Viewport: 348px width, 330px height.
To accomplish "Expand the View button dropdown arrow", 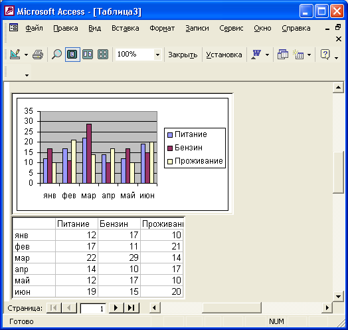I will [26, 55].
